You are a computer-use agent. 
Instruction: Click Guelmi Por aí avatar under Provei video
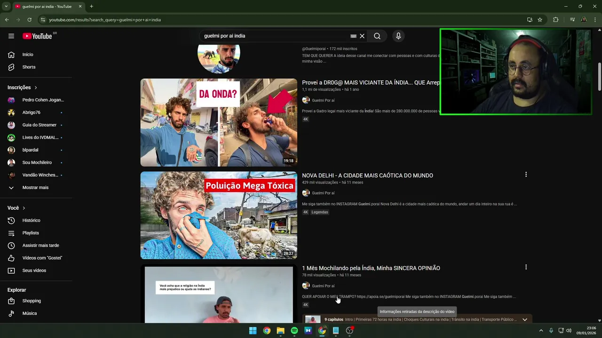(x=306, y=100)
